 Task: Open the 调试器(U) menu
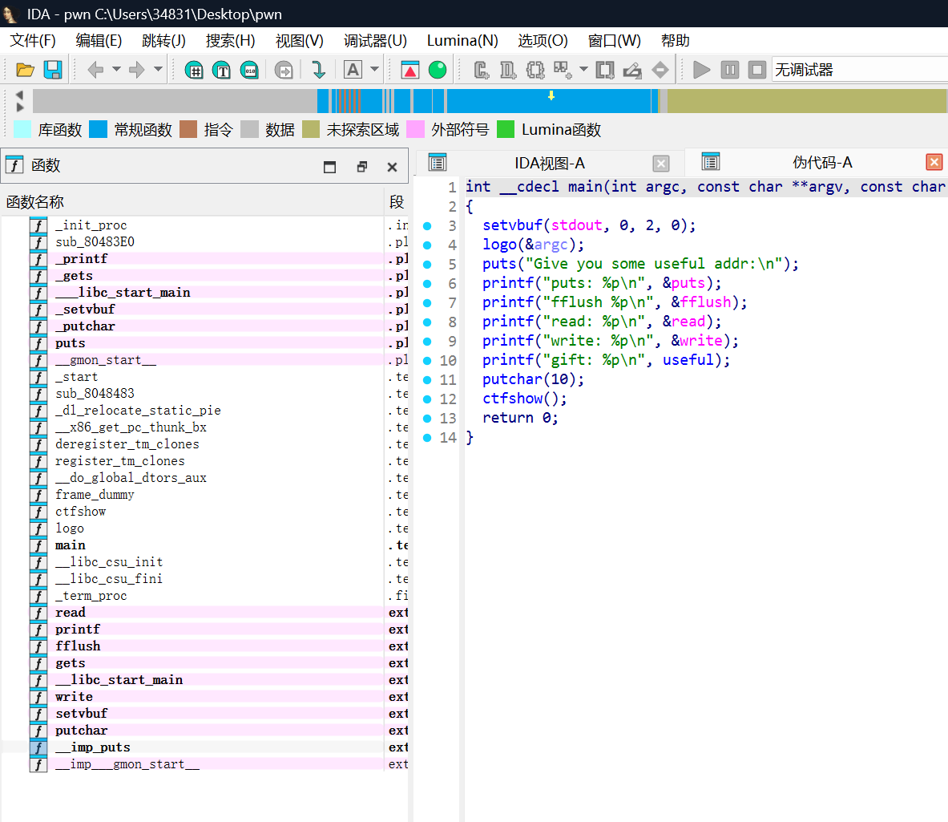click(x=376, y=41)
